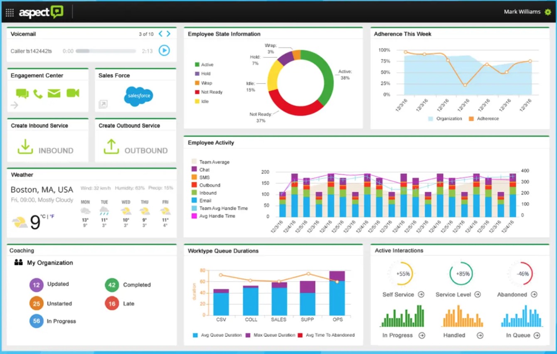Seek along the voicemail progress bar

point(106,51)
